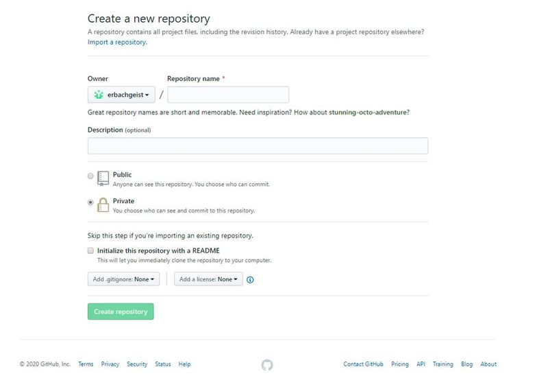Click the Private option label text
This screenshot has width=548, height=389.
tap(123, 201)
